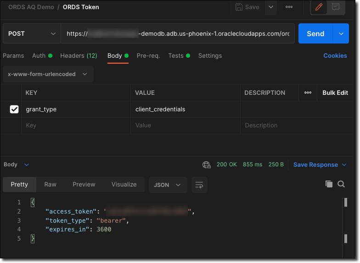The height and width of the screenshot is (263, 360).
Task: Click the ORDS AQ Demo breadcrumb
Action: tap(31, 7)
